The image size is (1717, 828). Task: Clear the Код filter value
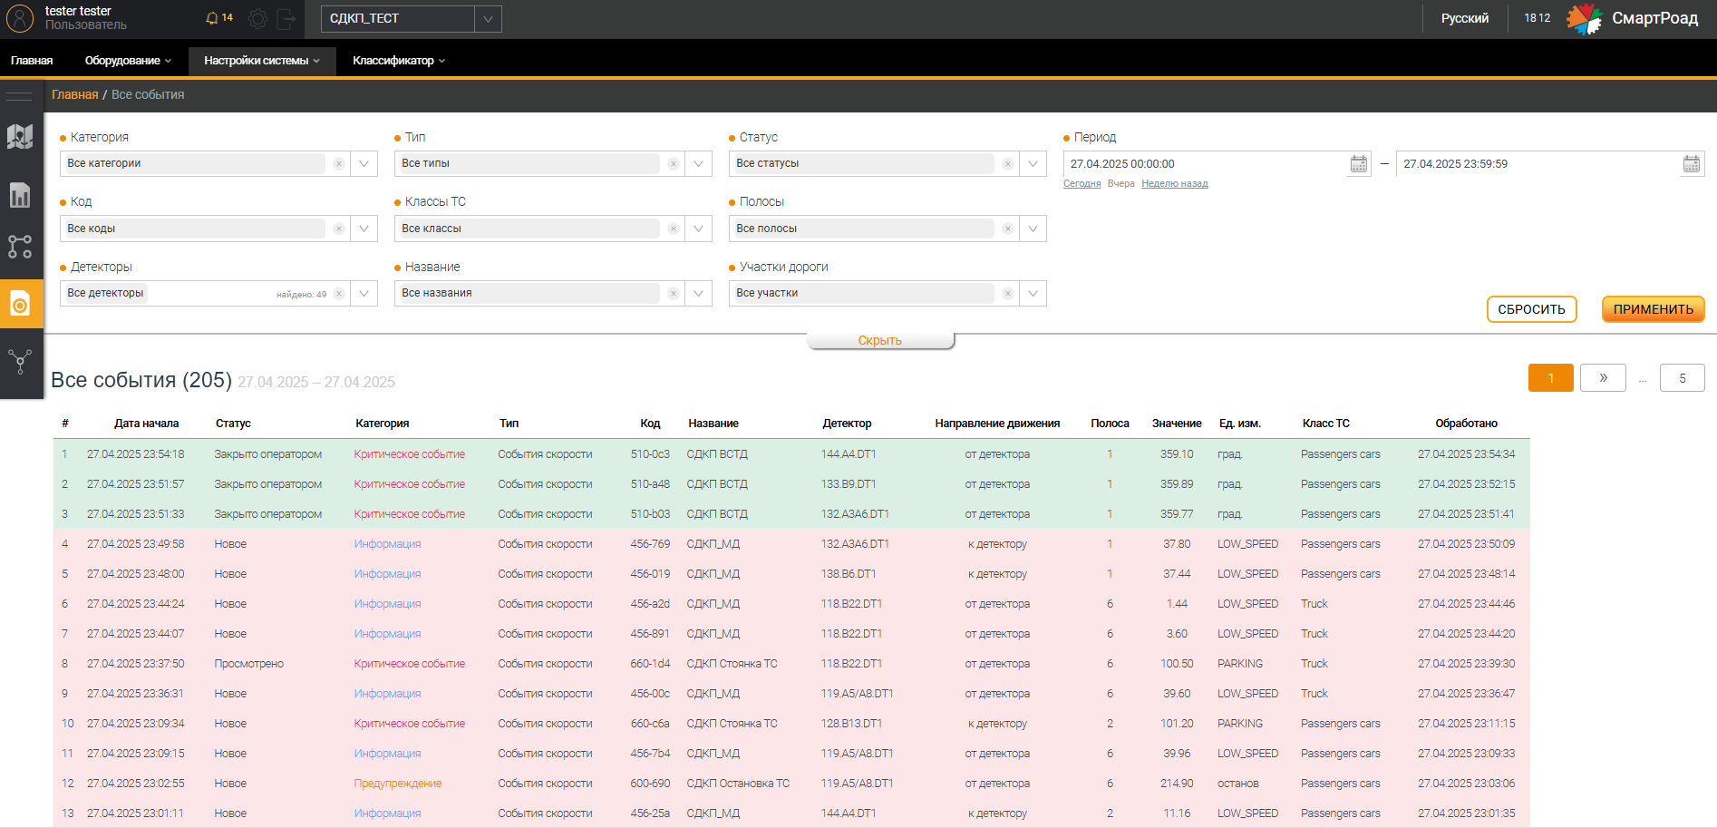(x=338, y=229)
